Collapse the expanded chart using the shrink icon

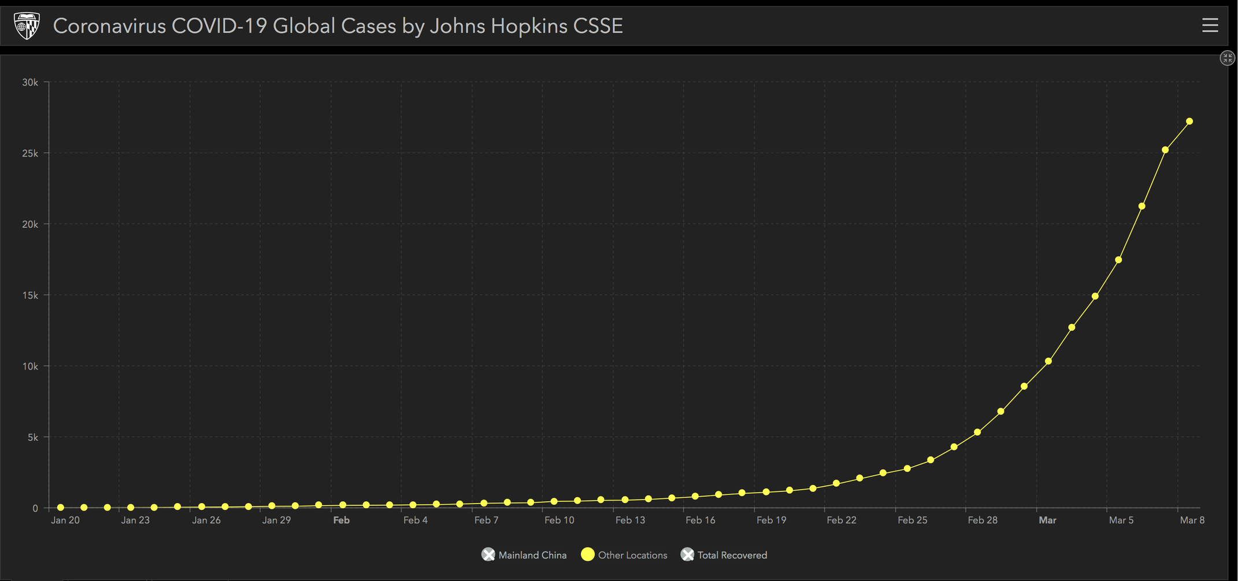pyautogui.click(x=1227, y=58)
